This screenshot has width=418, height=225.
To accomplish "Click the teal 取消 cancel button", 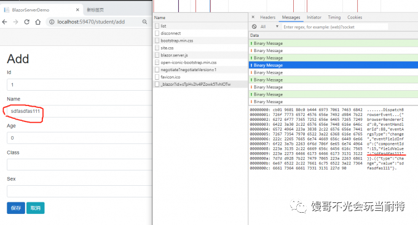I will [36, 208].
